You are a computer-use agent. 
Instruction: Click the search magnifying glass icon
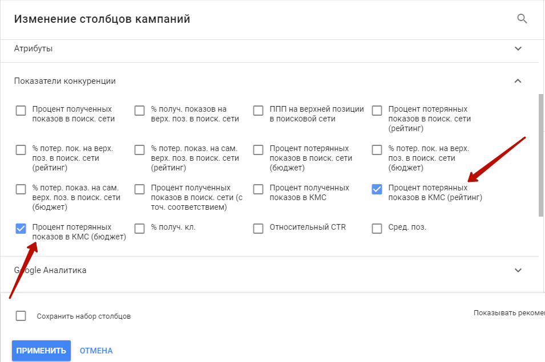click(522, 18)
